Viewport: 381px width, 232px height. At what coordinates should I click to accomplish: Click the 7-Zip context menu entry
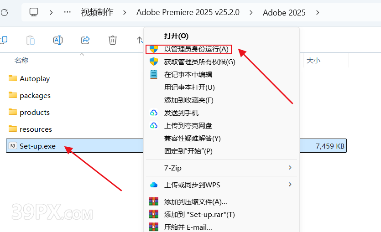point(173,168)
